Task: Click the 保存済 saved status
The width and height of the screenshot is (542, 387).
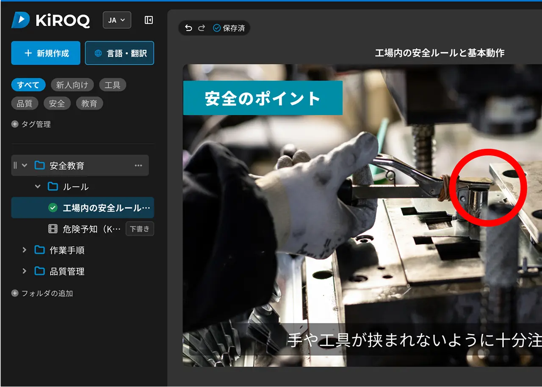Action: (229, 28)
